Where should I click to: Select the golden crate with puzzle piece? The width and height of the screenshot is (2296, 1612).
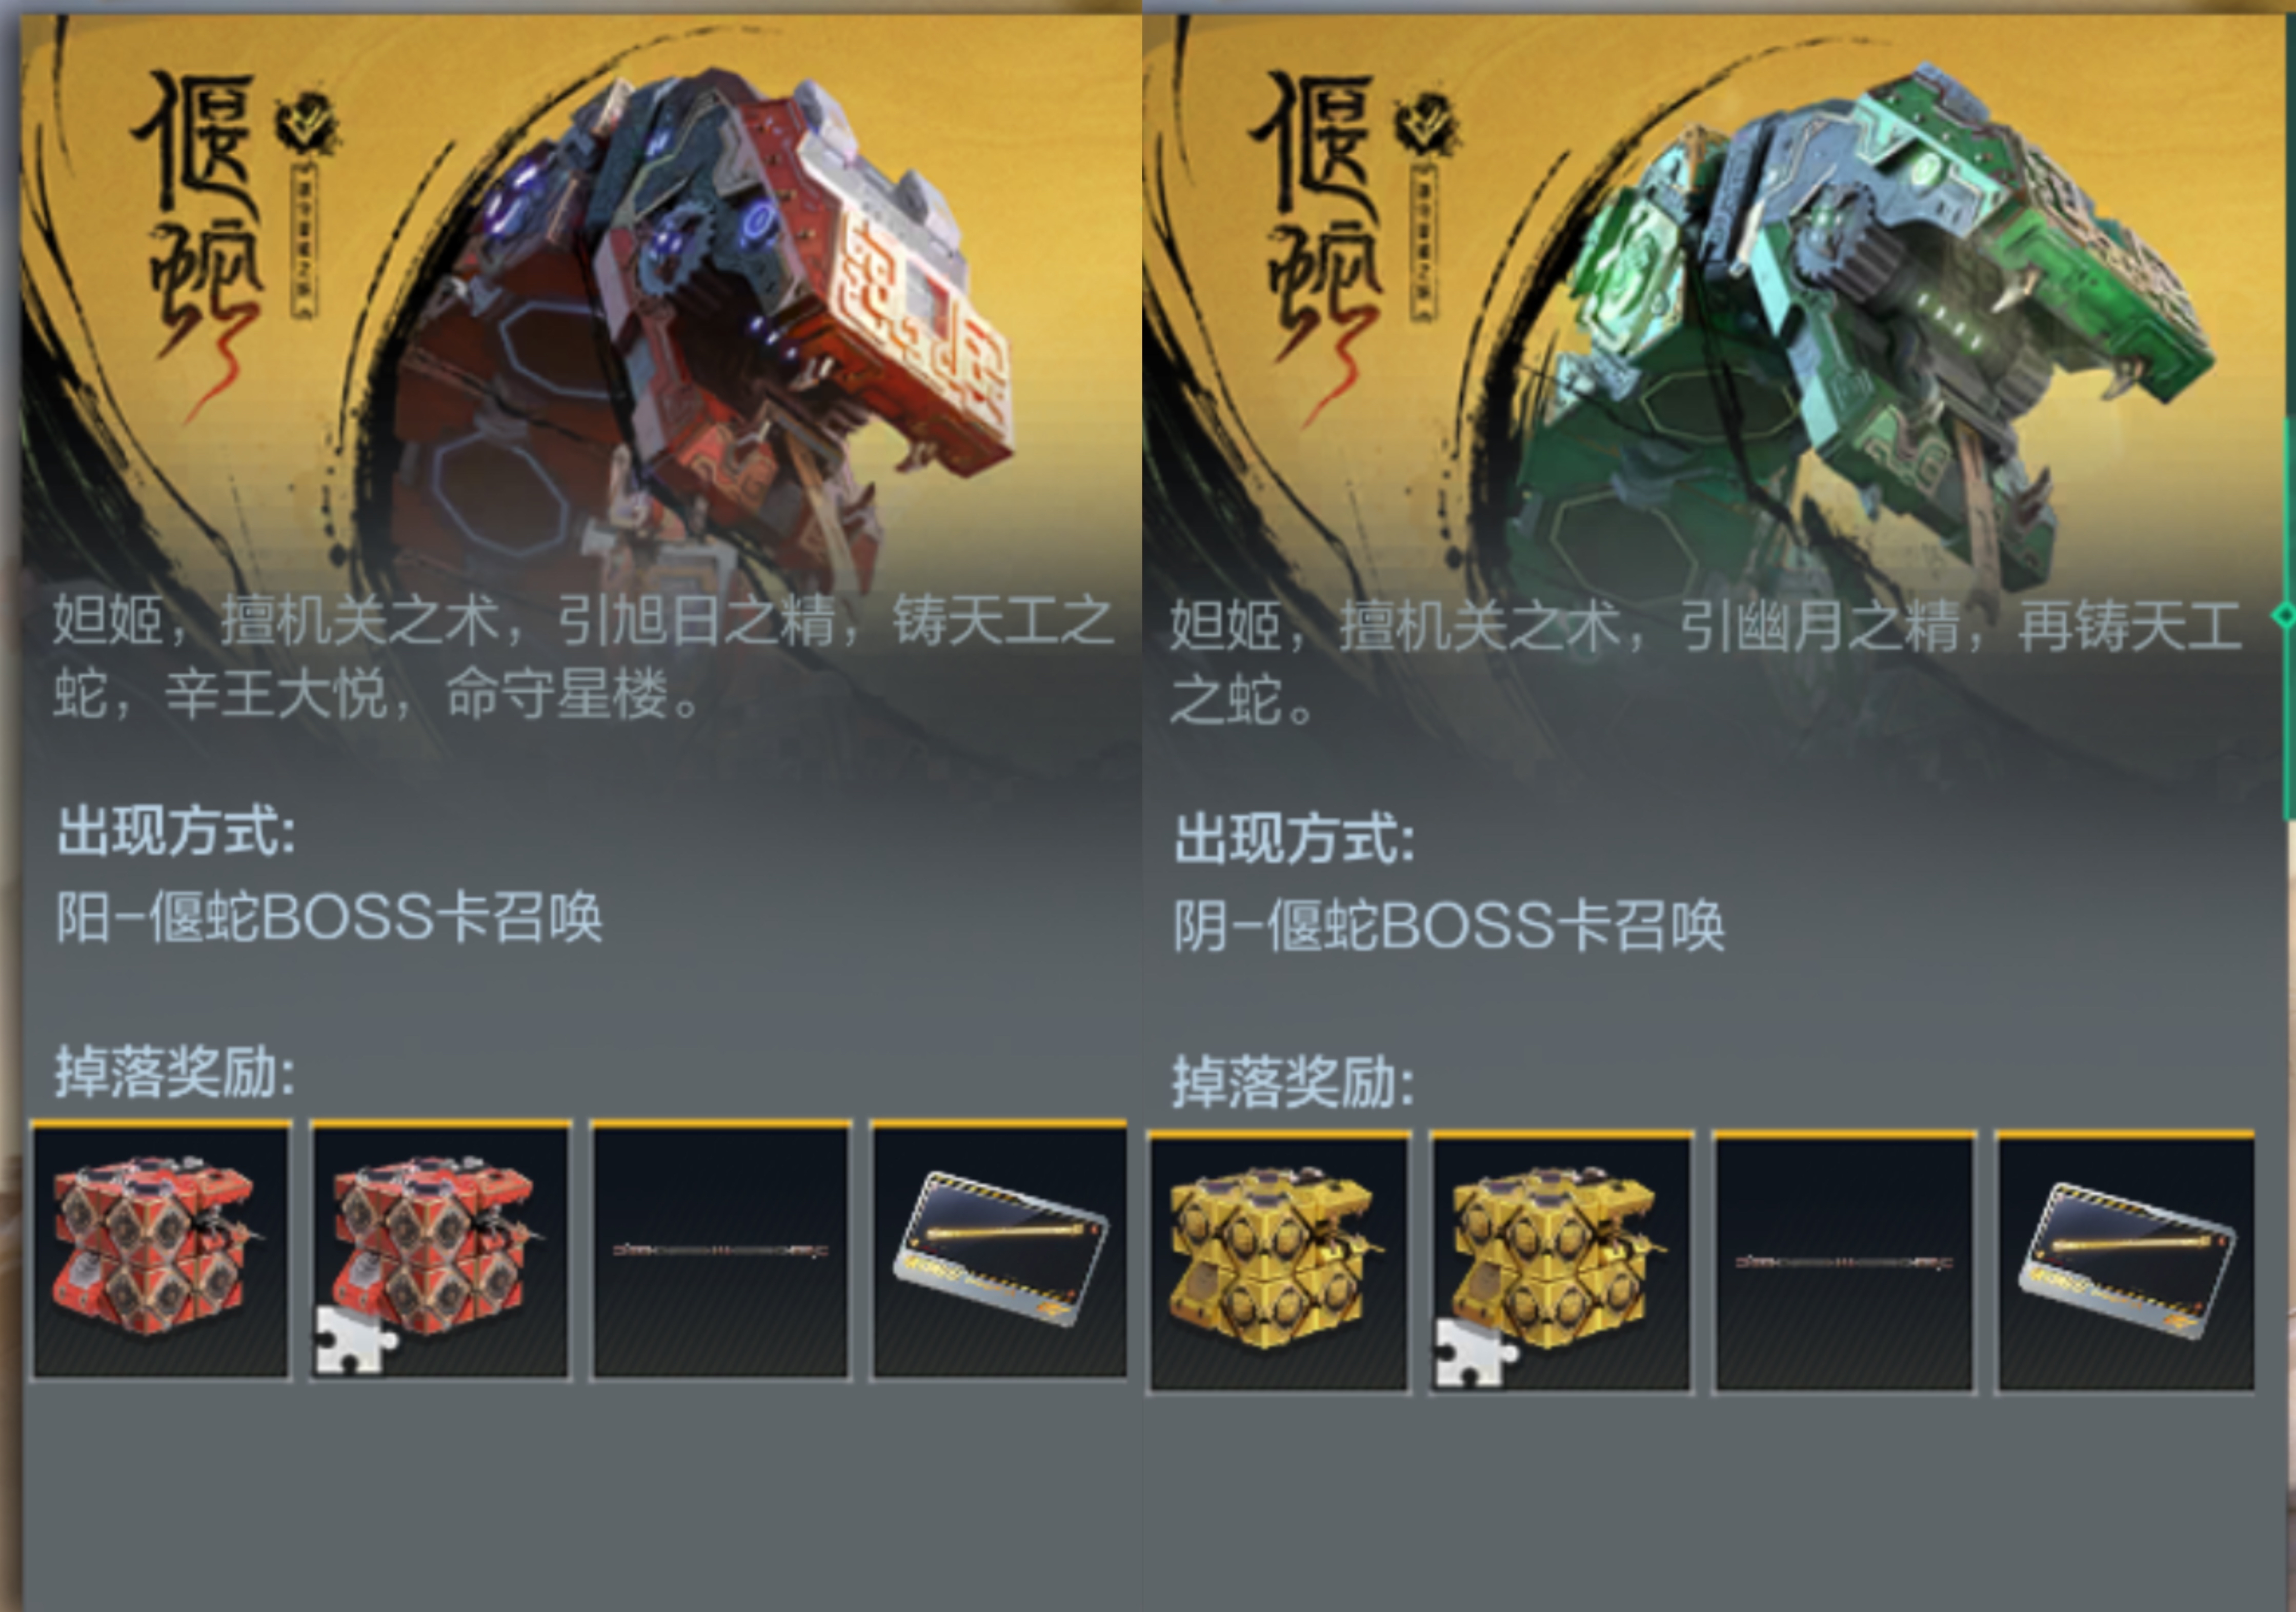tap(1561, 1262)
